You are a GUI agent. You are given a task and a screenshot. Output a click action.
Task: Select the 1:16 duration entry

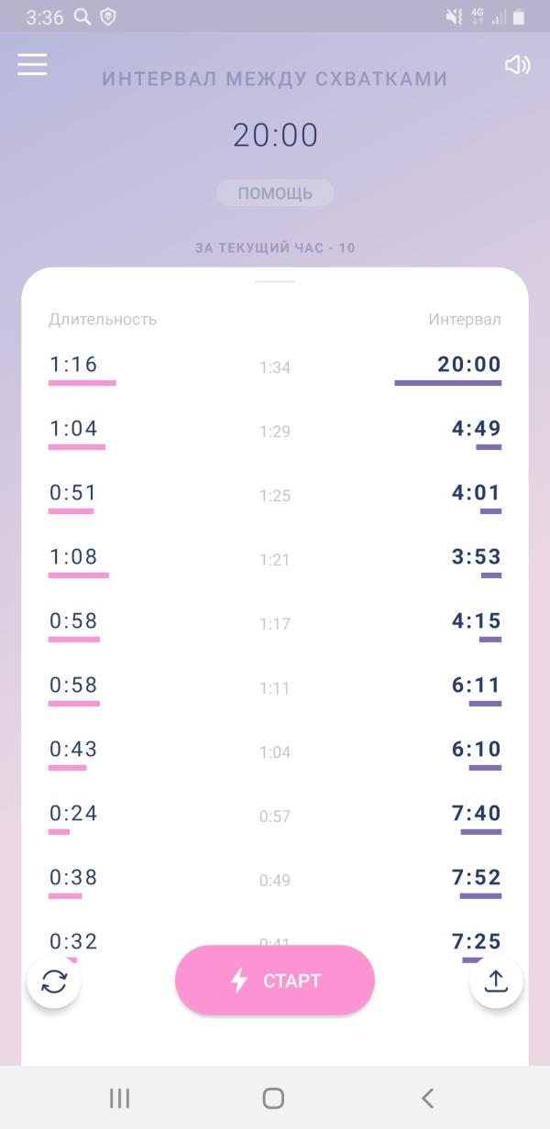click(x=73, y=365)
